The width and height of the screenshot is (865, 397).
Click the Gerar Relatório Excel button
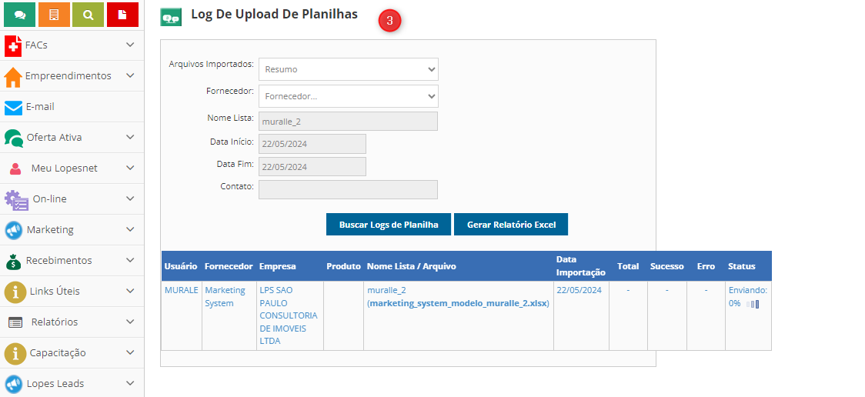point(511,225)
